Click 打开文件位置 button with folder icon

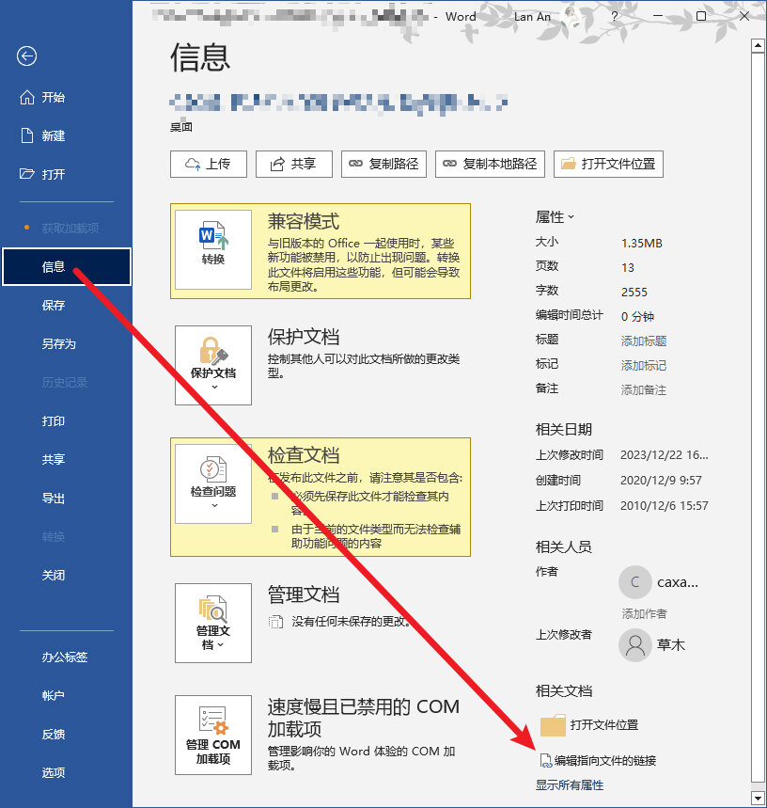(x=608, y=164)
